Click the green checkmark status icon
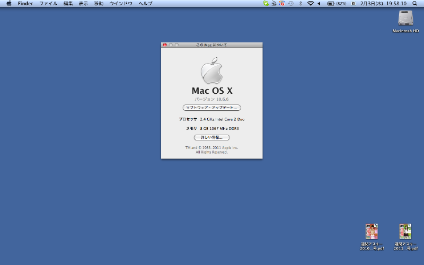The width and height of the screenshot is (424, 265). point(266,4)
